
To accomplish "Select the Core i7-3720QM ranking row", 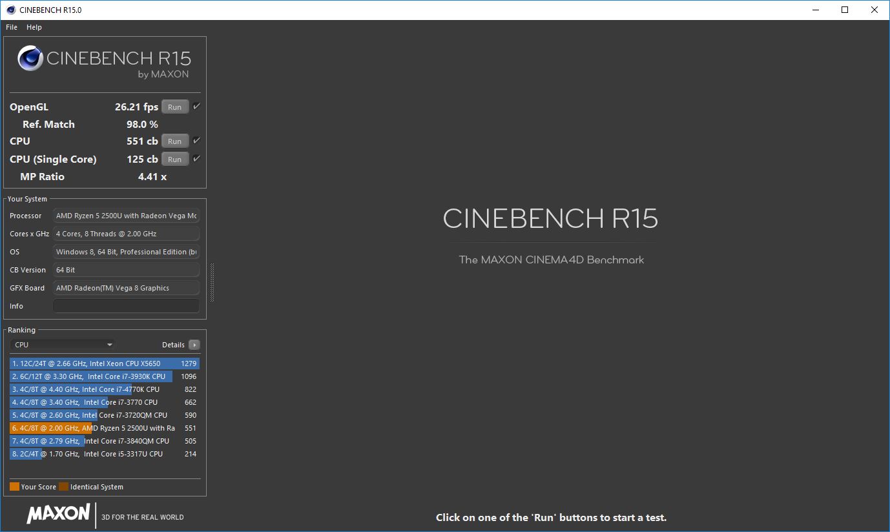I will pyautogui.click(x=105, y=415).
